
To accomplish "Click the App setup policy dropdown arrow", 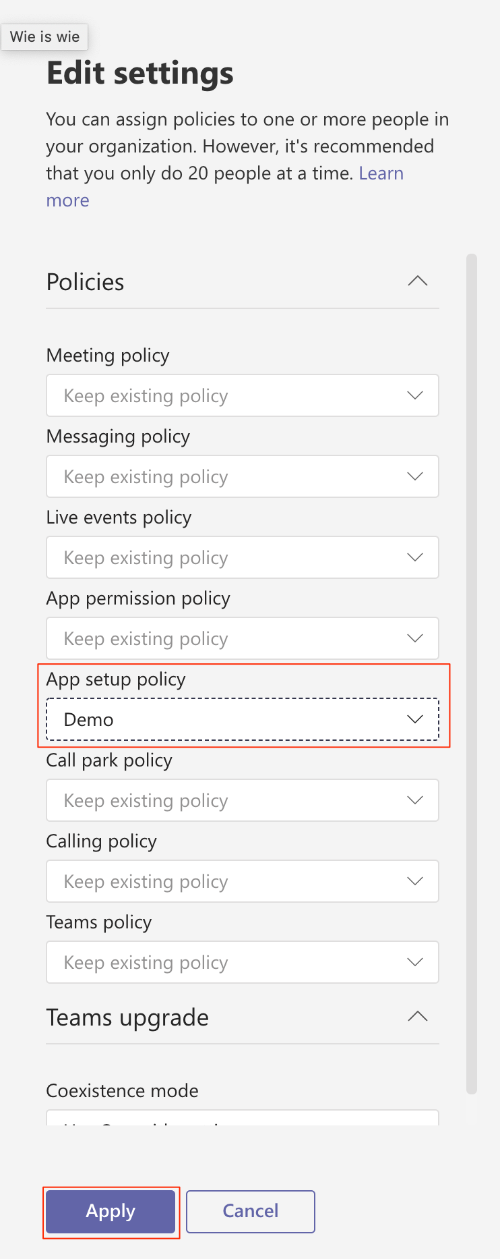I will pyautogui.click(x=416, y=719).
